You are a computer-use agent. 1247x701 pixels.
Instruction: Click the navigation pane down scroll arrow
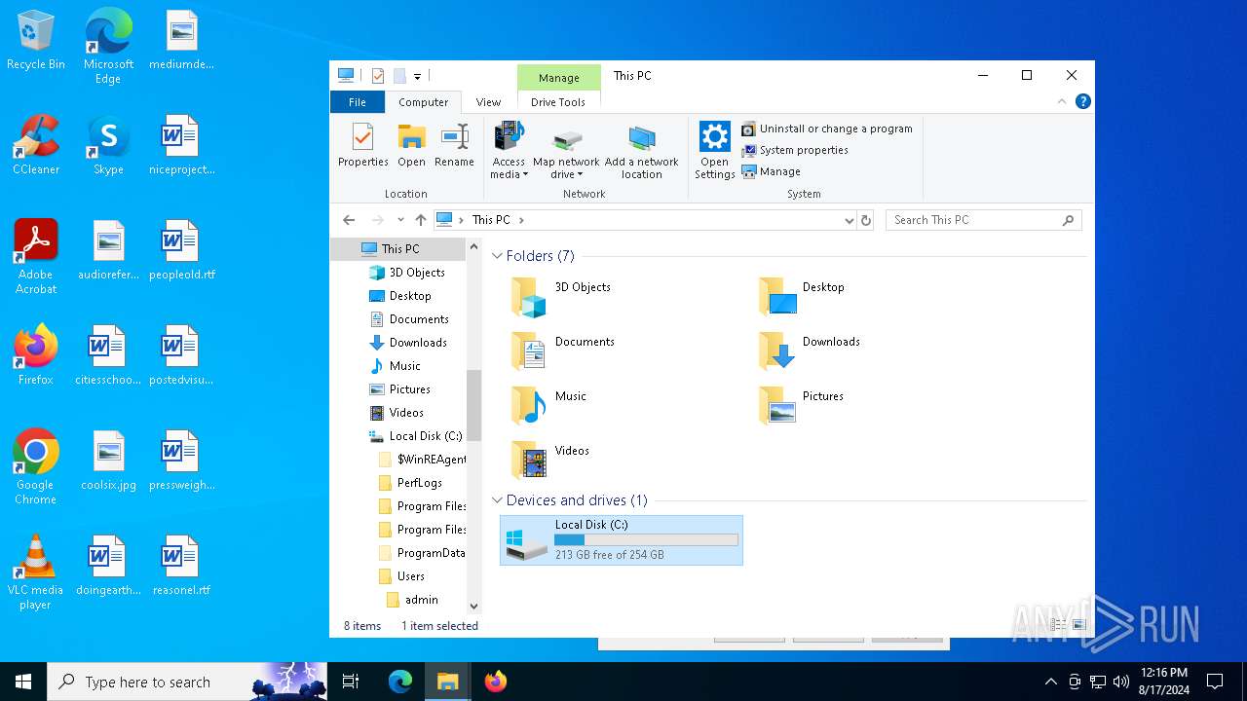point(474,606)
